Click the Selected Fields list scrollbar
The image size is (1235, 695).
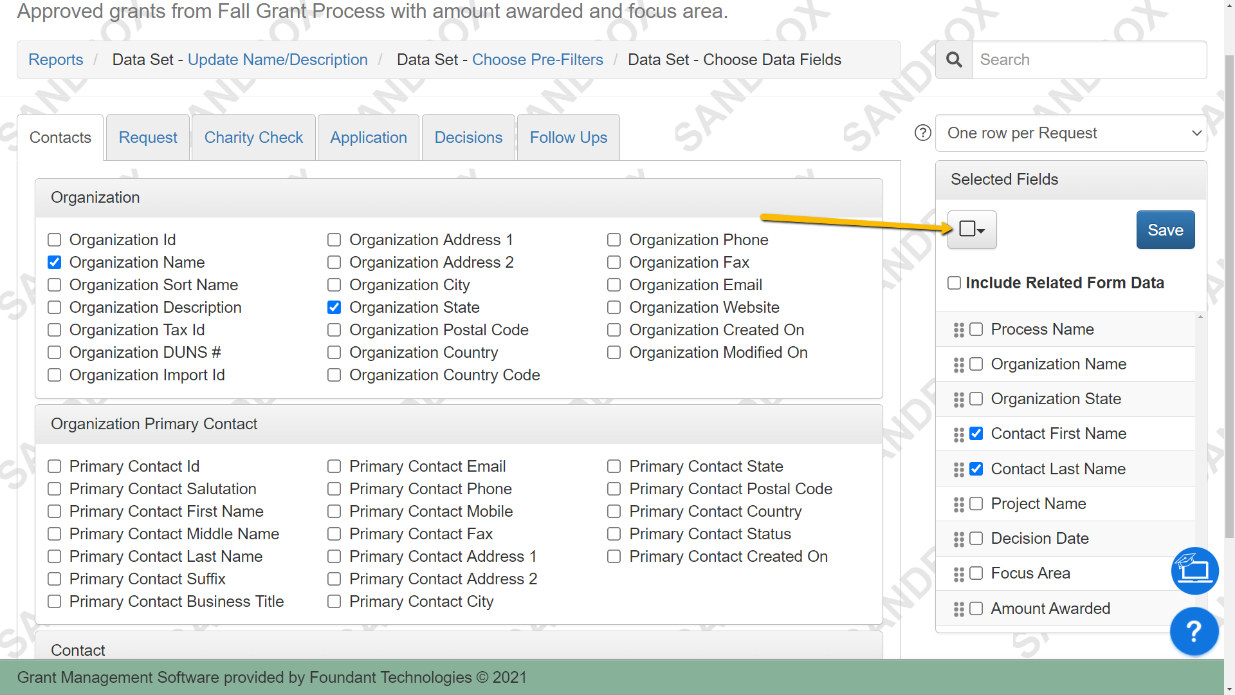(x=1200, y=470)
